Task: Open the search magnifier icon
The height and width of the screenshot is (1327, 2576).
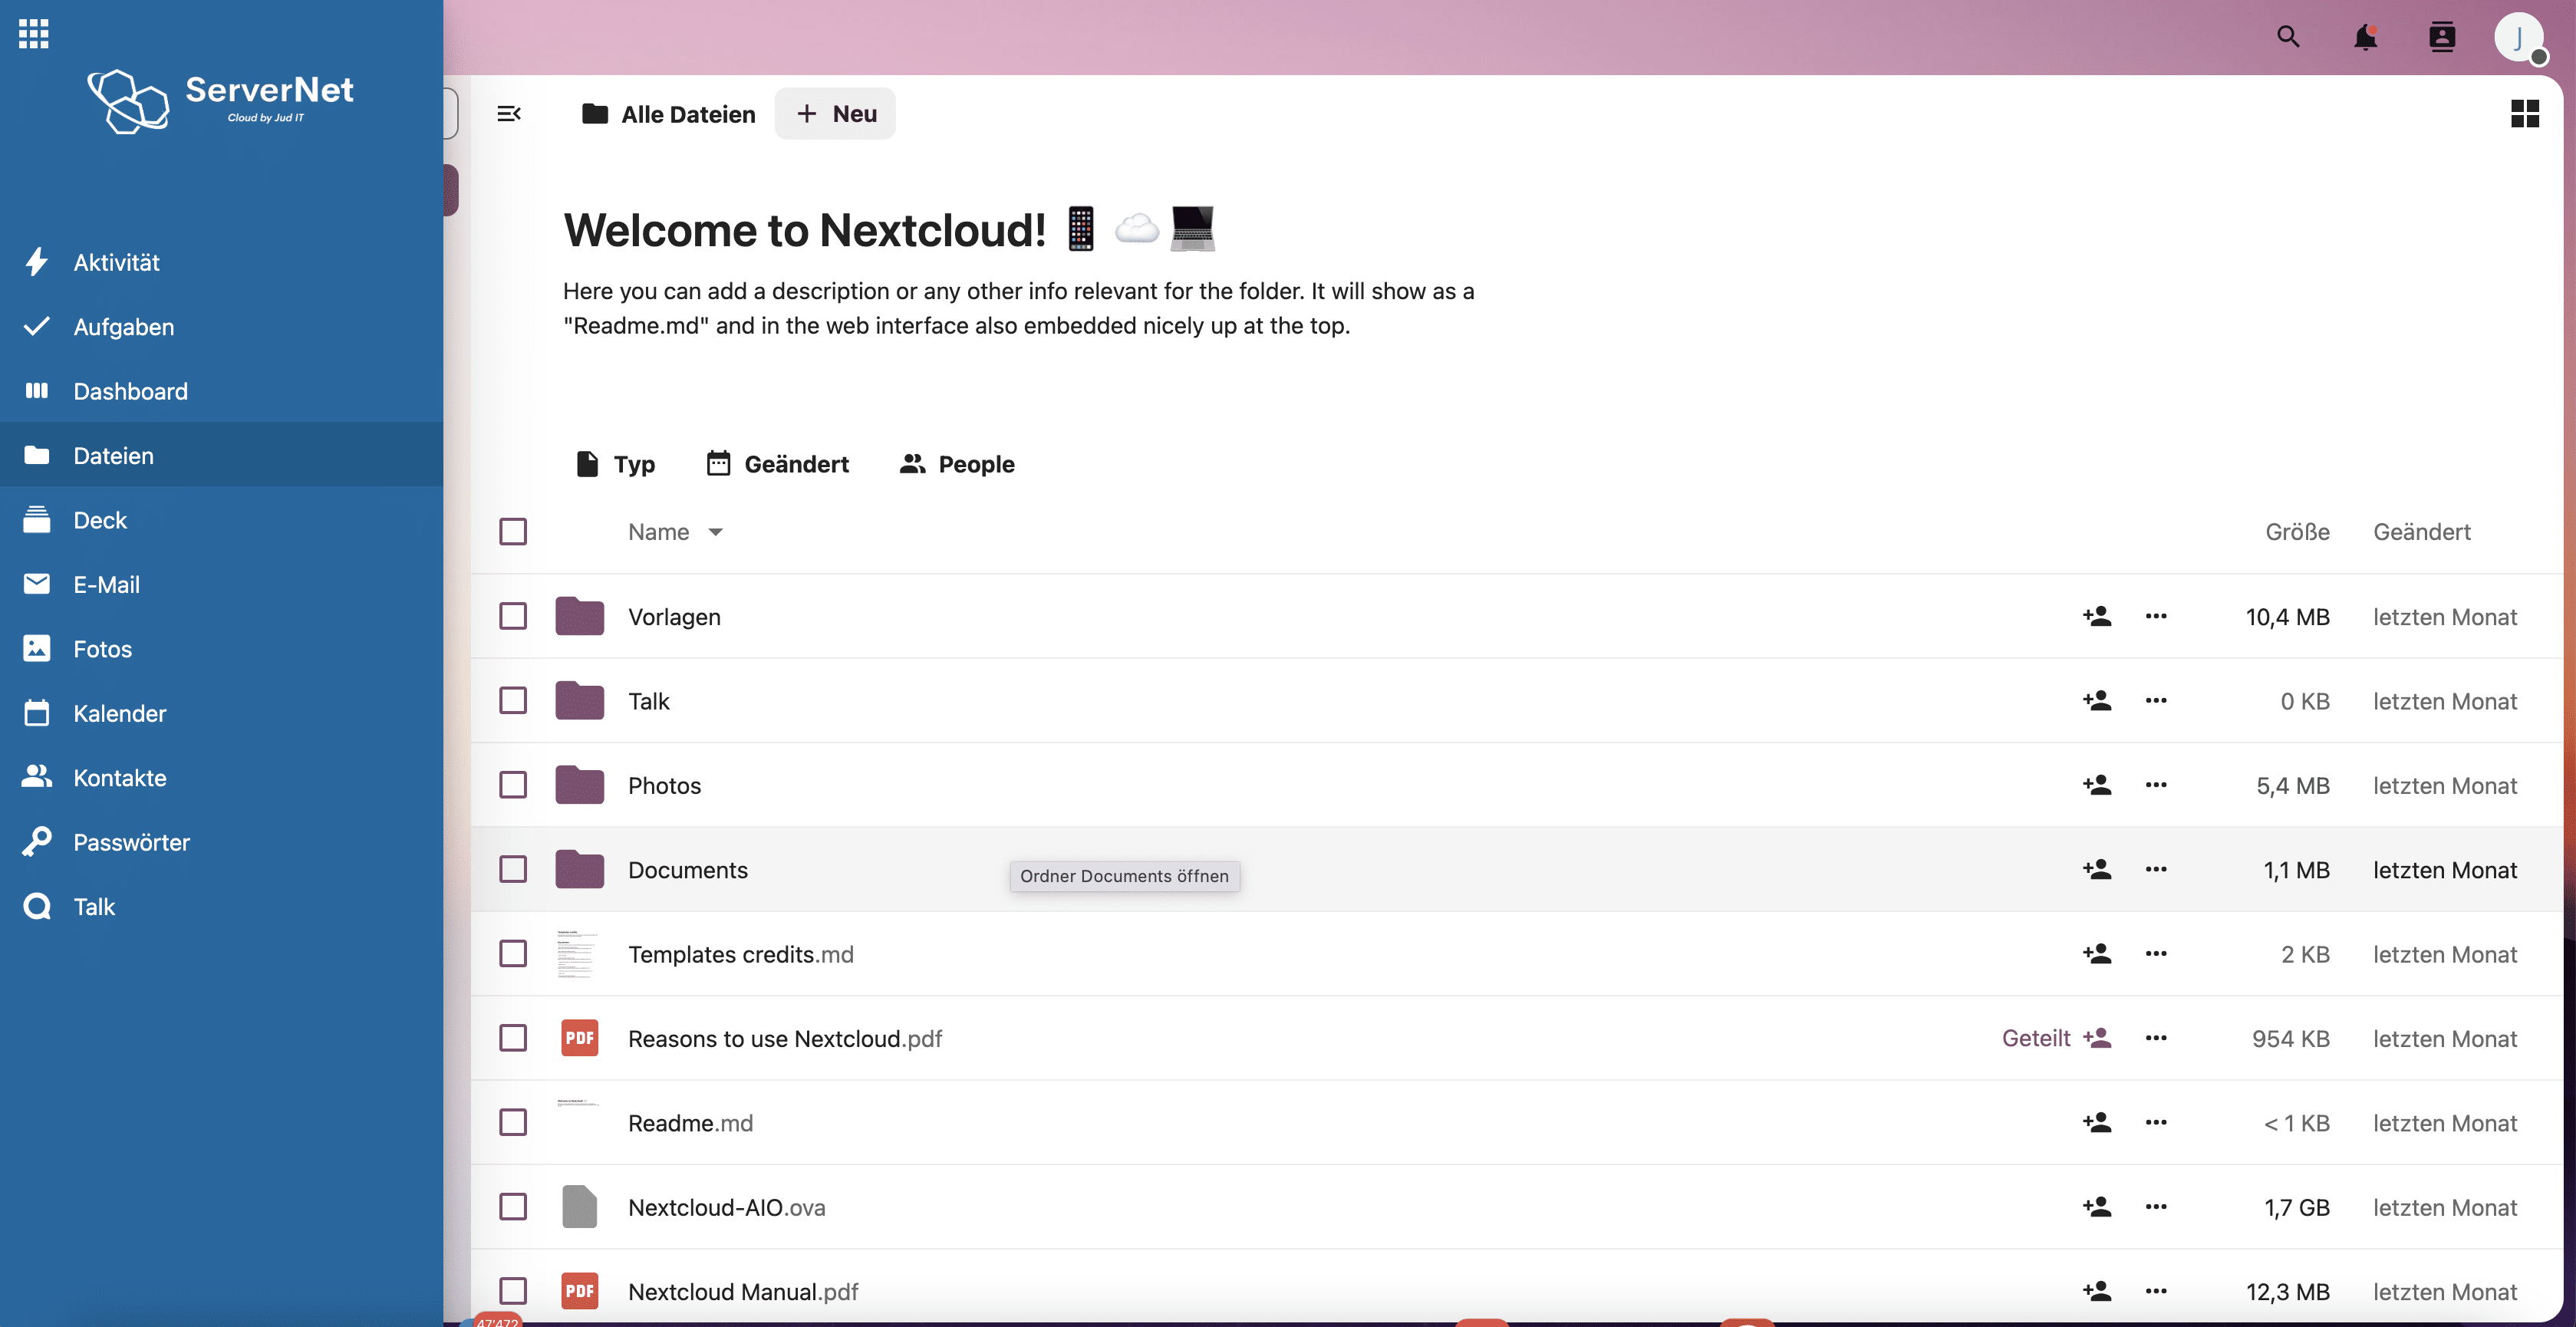Action: tap(2288, 37)
